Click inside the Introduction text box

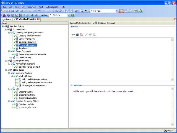pos(121,107)
